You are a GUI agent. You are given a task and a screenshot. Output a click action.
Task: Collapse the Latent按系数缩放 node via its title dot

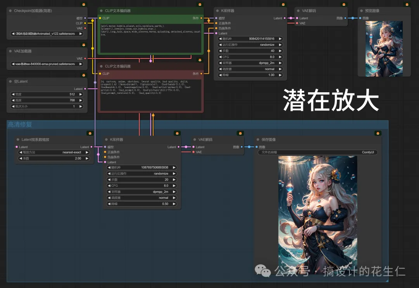coord(18,140)
